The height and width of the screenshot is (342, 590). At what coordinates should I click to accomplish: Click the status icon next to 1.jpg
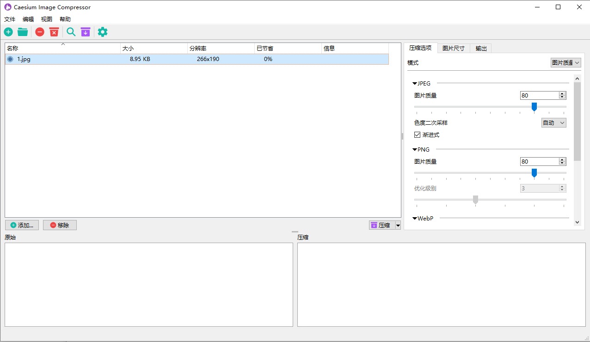tap(10, 59)
